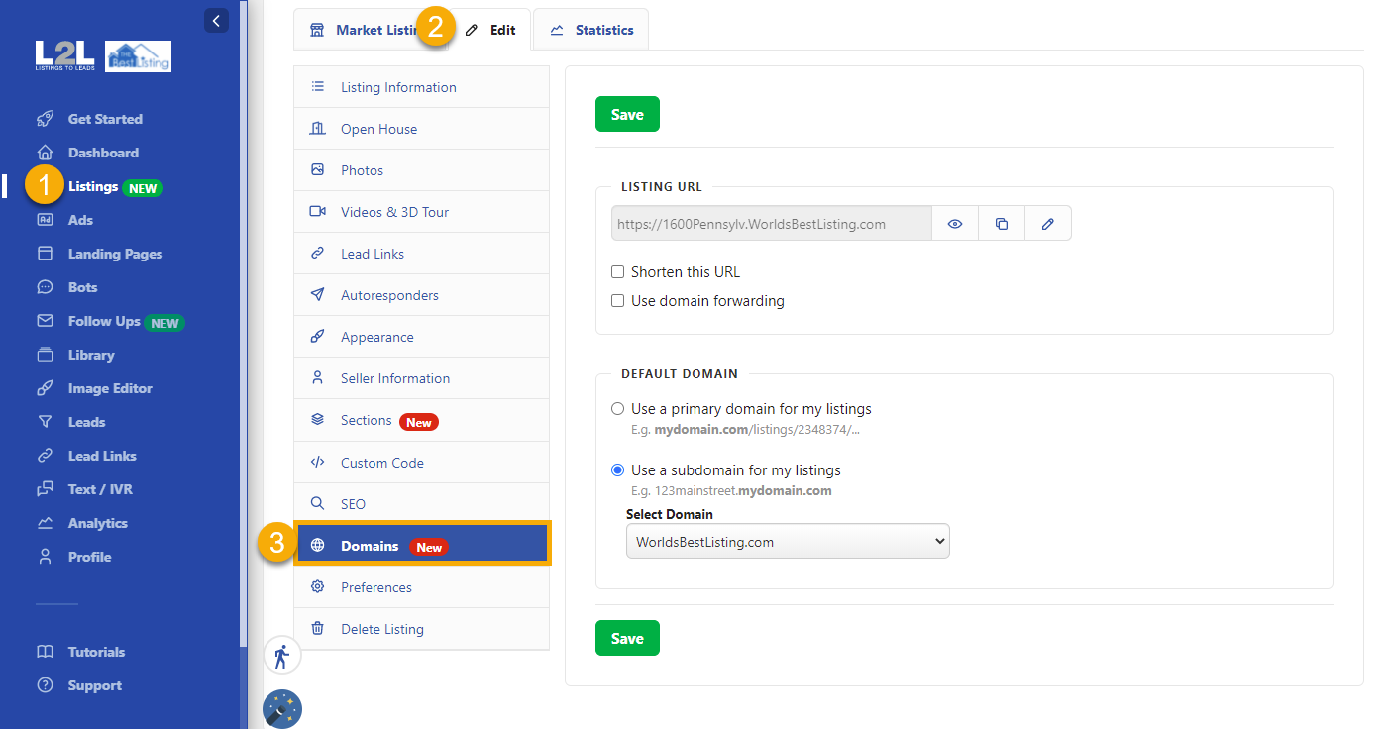
Task: Switch to the Statistics tab
Action: click(590, 29)
